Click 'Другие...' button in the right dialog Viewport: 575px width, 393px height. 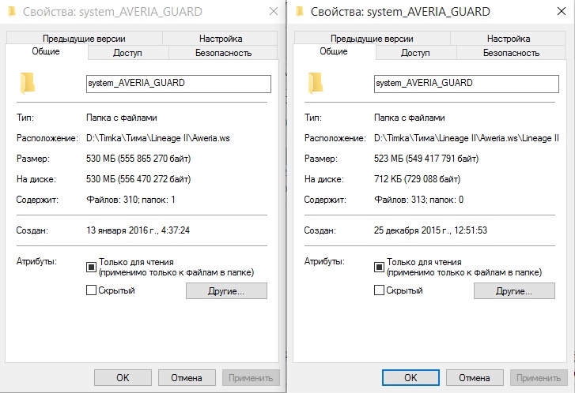point(514,290)
